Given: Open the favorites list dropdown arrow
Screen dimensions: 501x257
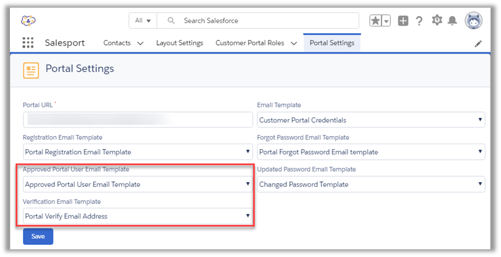Looking at the screenshot, I should click(x=386, y=21).
